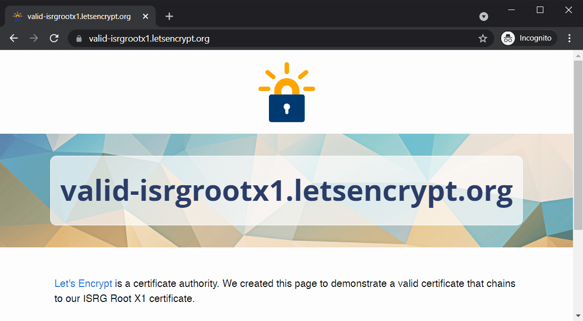Click the forward navigation arrow
This screenshot has height=321, width=583.
pyautogui.click(x=34, y=38)
